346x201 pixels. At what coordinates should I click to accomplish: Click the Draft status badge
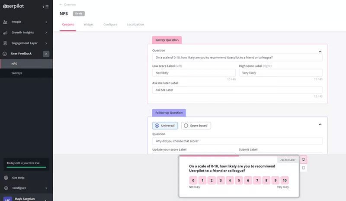(x=79, y=13)
